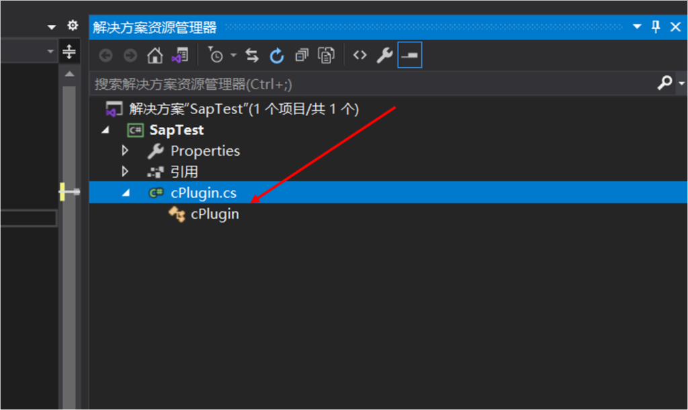688x410 pixels.
Task: Open the Solution Explorer window position dropdown
Action: pyautogui.click(x=638, y=27)
